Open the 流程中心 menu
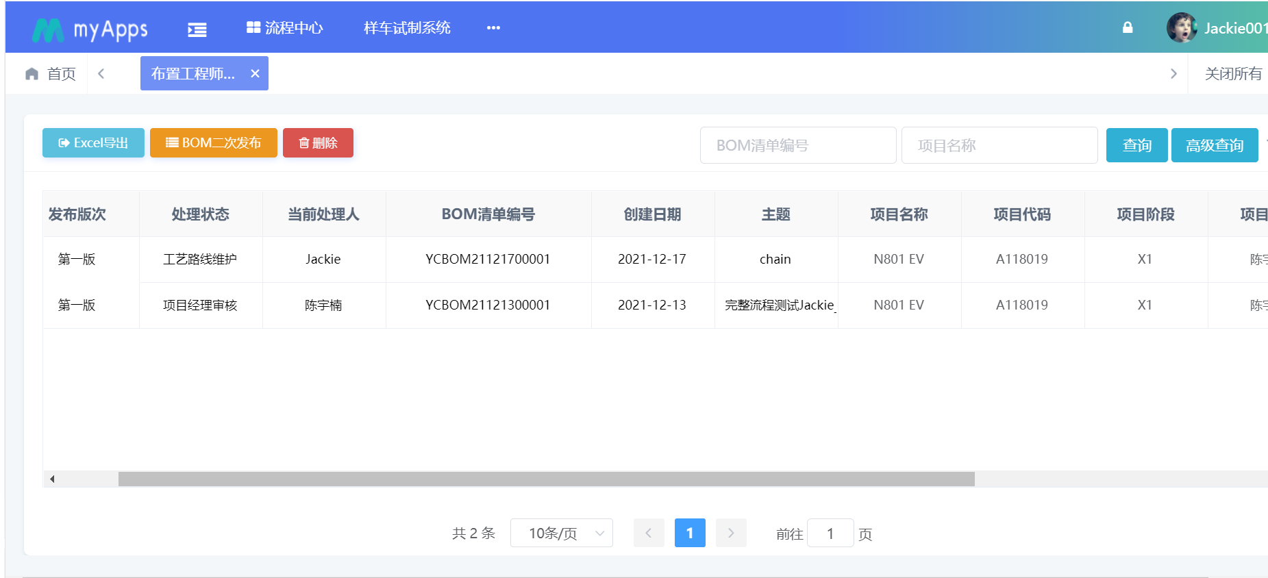 tap(285, 28)
